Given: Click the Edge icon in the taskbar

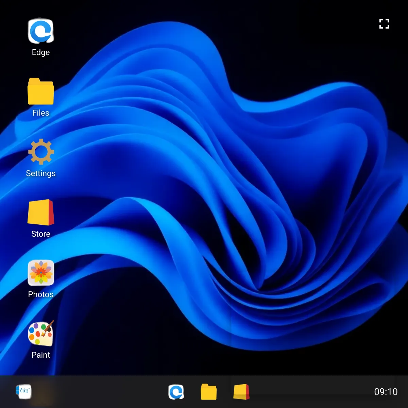Looking at the screenshot, I should [x=176, y=392].
